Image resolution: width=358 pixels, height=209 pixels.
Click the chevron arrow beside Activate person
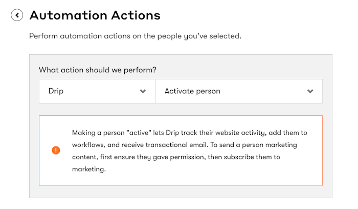pos(310,91)
